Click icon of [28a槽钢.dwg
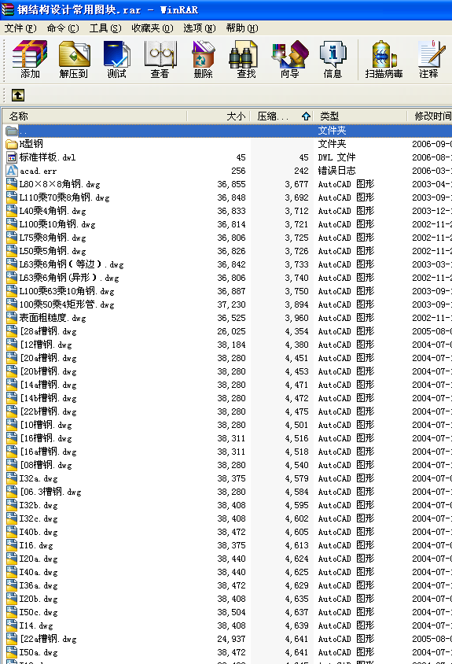This screenshot has width=452, height=664. click(x=12, y=331)
